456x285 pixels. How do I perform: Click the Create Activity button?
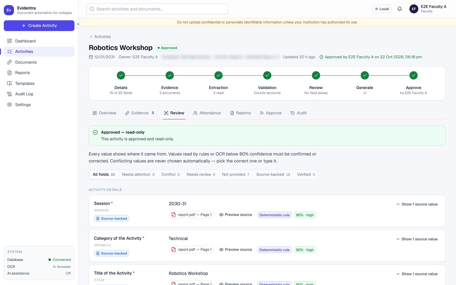[x=39, y=26]
